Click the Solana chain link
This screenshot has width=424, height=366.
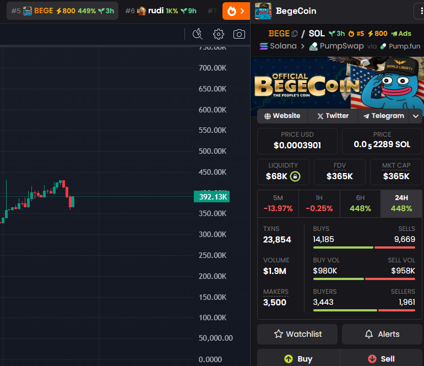pyautogui.click(x=278, y=46)
